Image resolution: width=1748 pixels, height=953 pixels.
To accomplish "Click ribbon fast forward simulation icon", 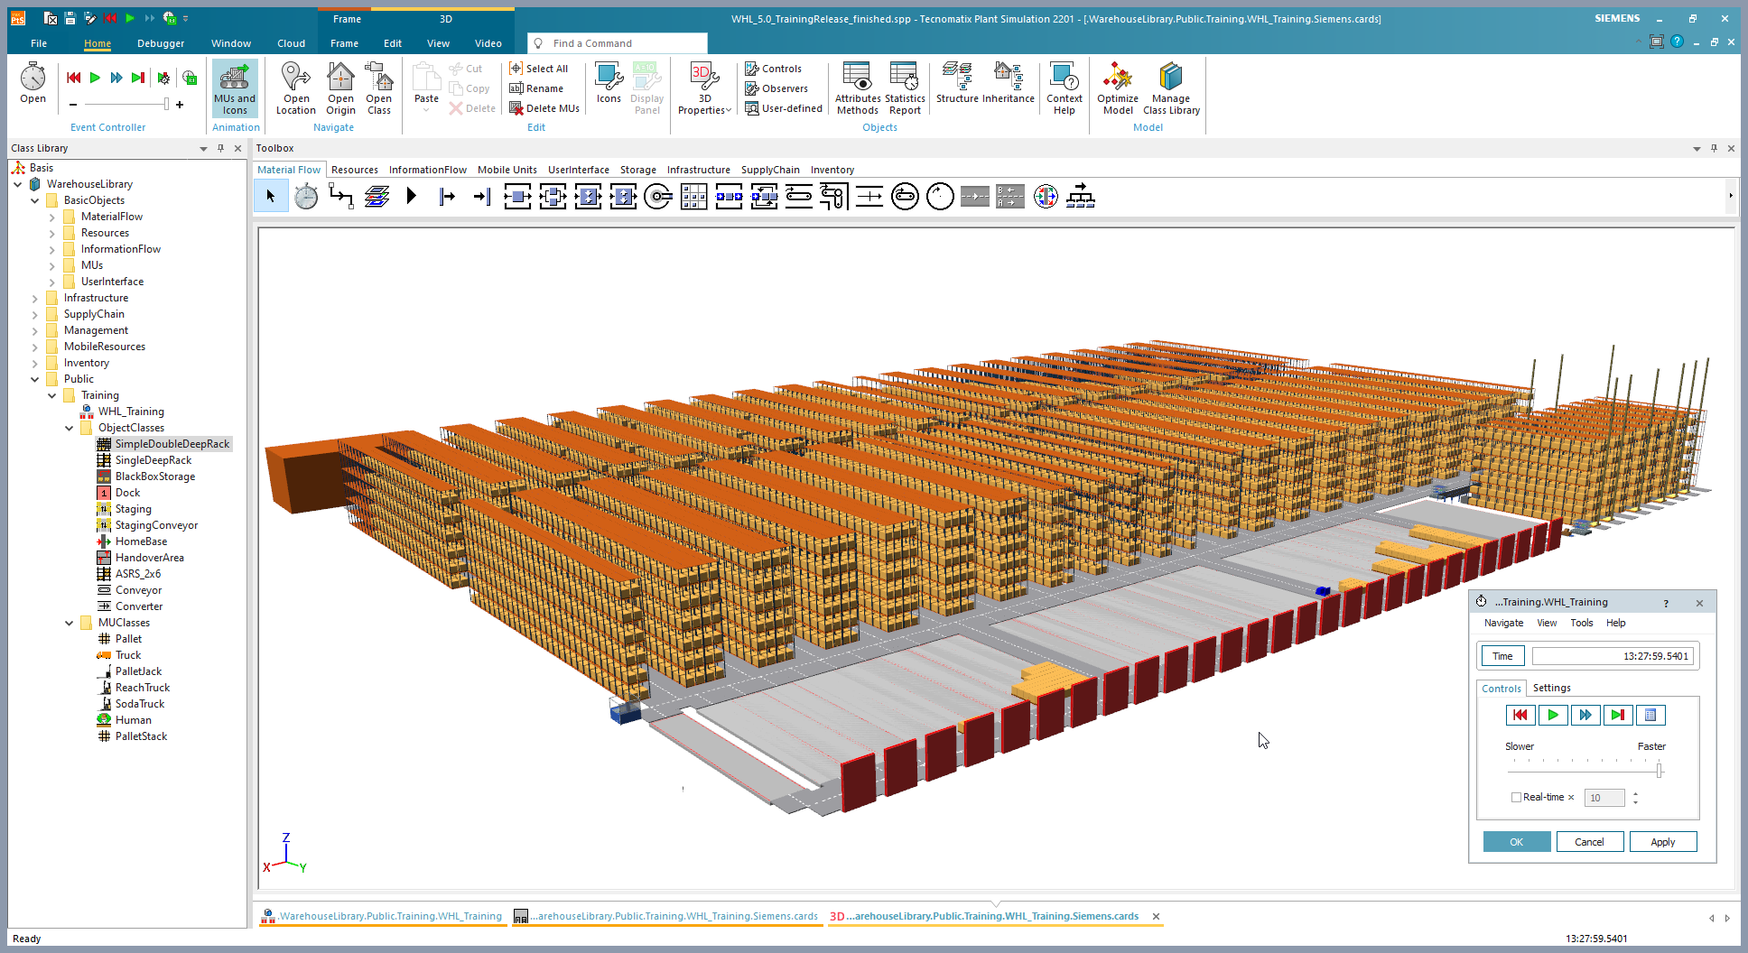I will [116, 78].
